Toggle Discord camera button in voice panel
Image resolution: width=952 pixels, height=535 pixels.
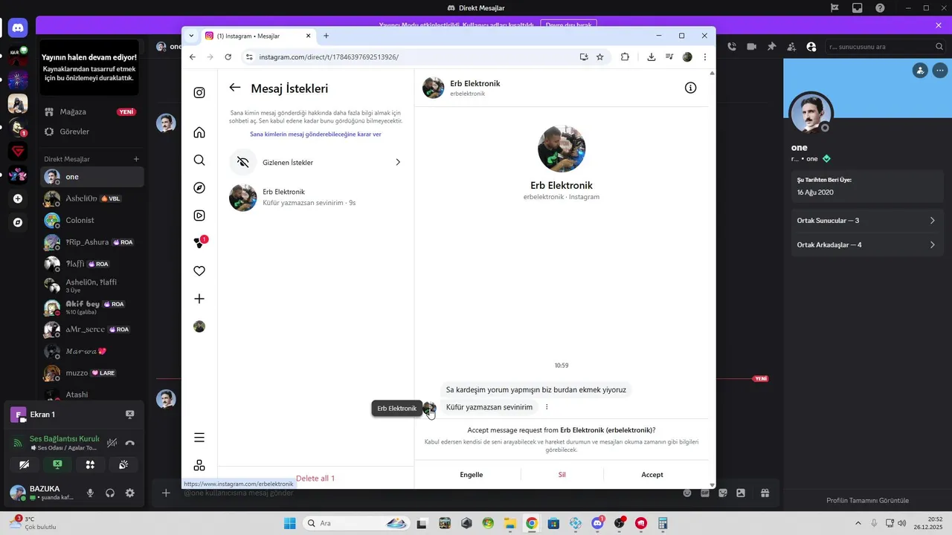coord(25,464)
